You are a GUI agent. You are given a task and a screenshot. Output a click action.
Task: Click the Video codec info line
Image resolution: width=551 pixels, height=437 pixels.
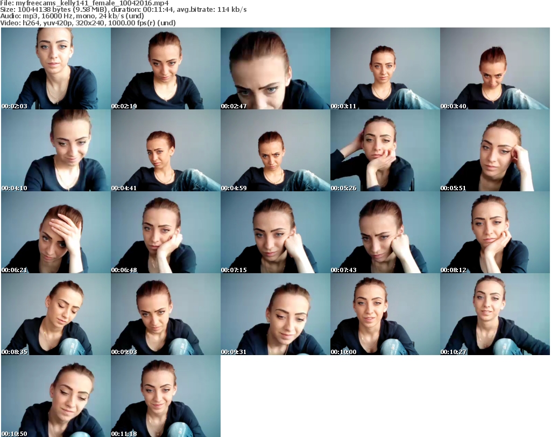(88, 23)
